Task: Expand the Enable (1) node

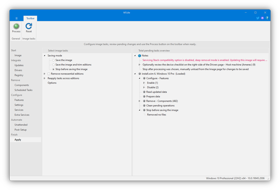Action: (x=144, y=83)
